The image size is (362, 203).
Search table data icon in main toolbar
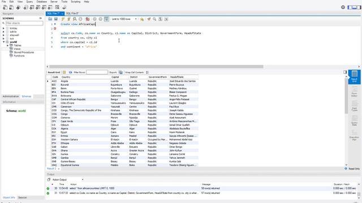click(57, 7)
